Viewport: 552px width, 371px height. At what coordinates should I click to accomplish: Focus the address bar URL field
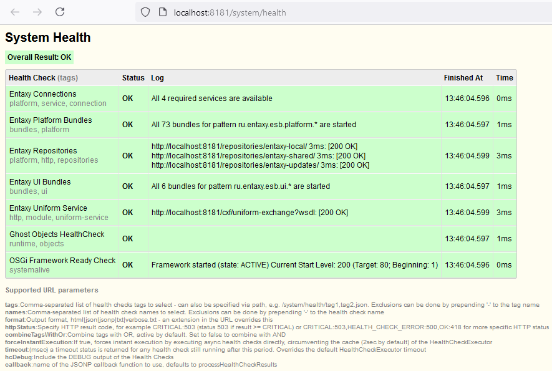click(x=312, y=12)
